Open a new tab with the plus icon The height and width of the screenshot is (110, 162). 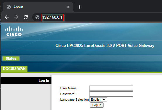pos(80,7)
